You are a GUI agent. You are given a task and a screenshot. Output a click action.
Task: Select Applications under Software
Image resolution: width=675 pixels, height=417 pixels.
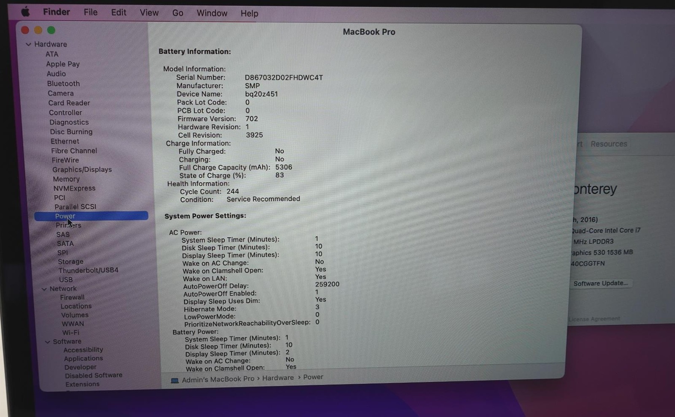(x=84, y=359)
